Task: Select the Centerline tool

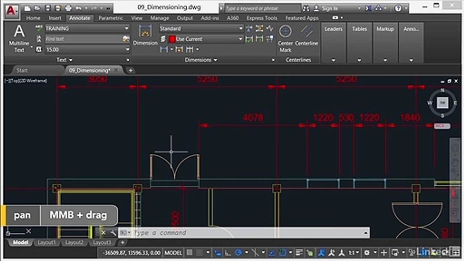Action: (307, 36)
